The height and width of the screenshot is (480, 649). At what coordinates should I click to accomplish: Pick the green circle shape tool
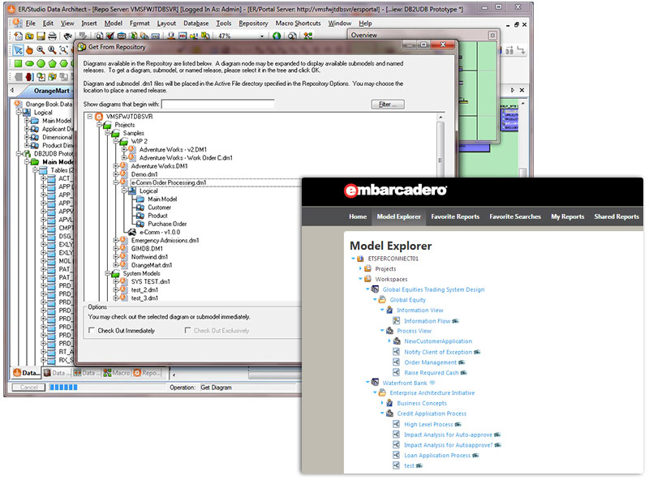tap(41, 64)
